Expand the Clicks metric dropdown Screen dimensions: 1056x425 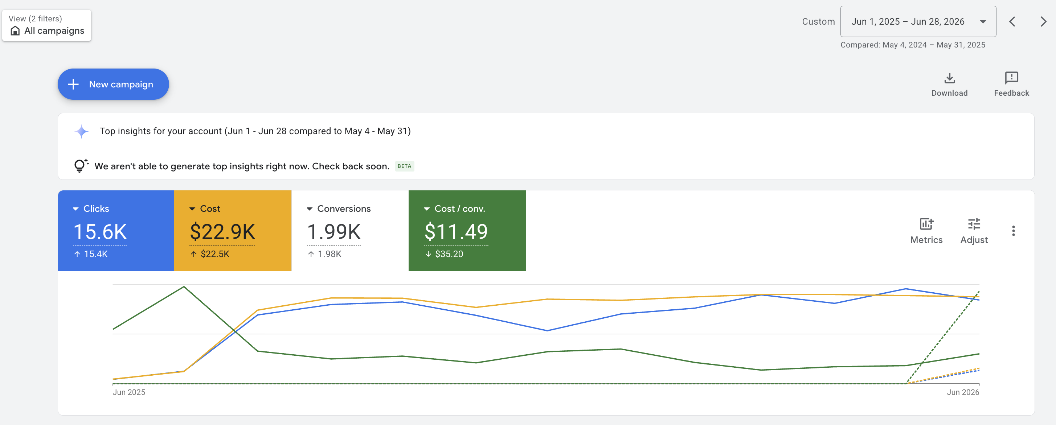75,209
